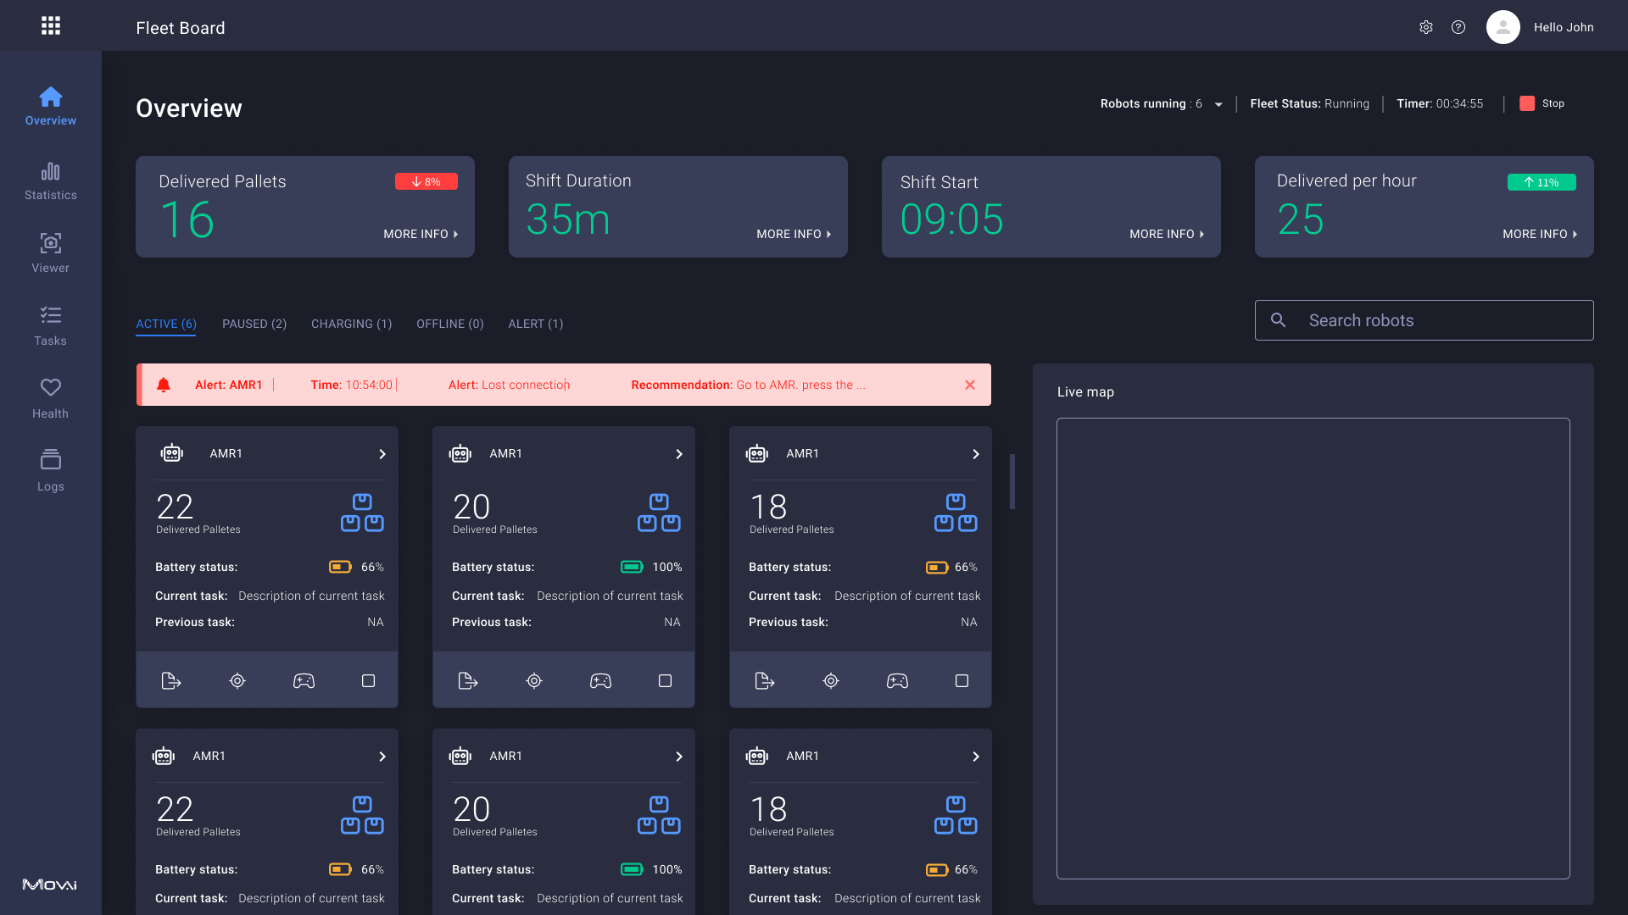Click inside the Live map area
This screenshot has width=1628, height=915.
click(1313, 648)
